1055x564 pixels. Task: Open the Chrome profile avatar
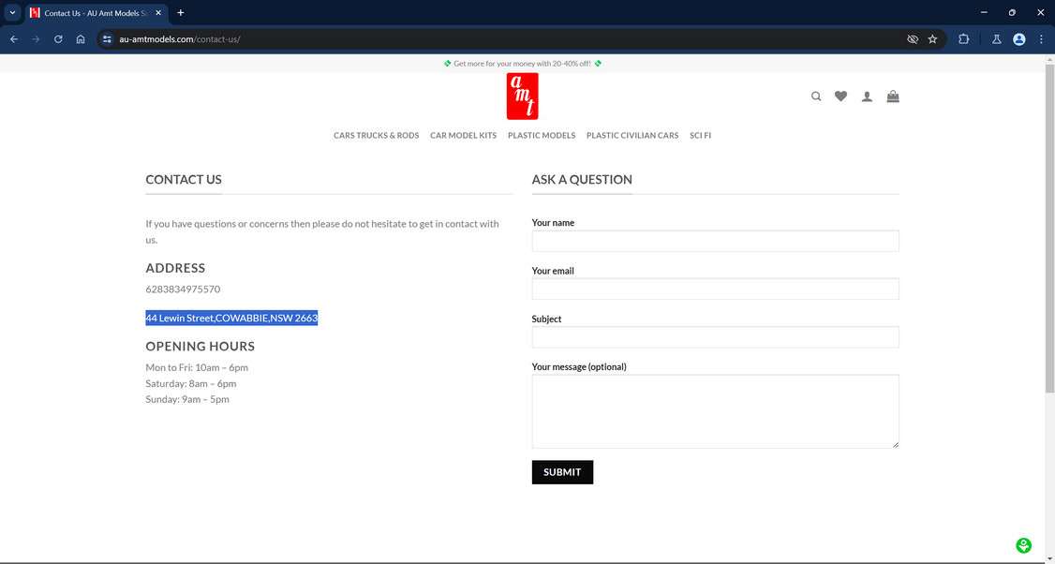(x=1019, y=39)
